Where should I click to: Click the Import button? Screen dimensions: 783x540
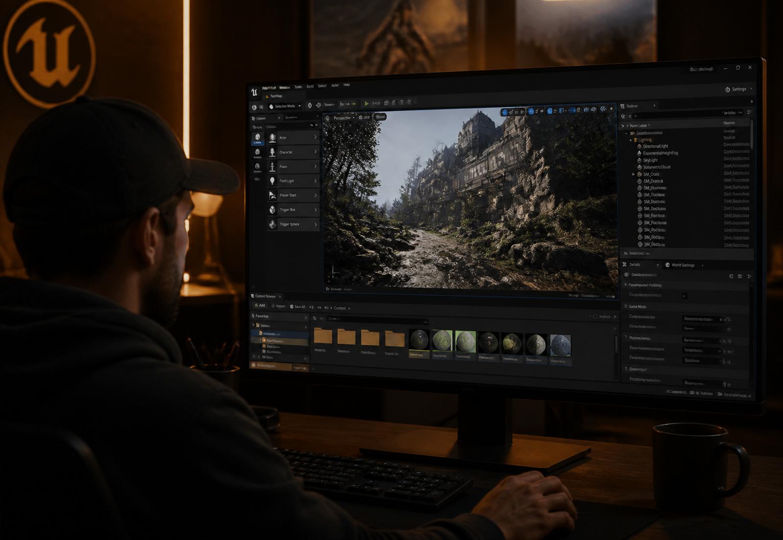click(x=278, y=306)
